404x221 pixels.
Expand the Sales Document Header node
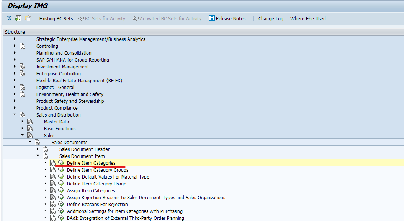coord(37,149)
